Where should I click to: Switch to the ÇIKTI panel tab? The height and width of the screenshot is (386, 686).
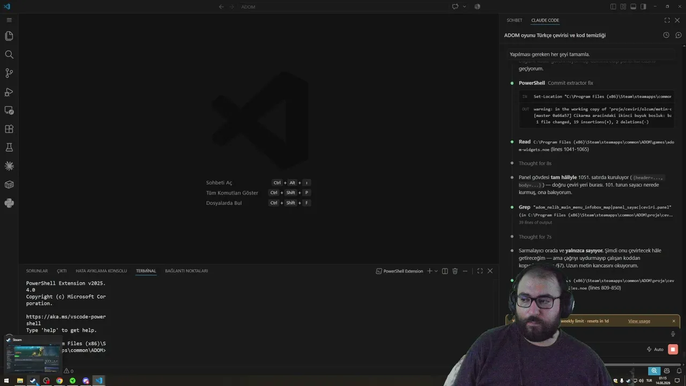(x=62, y=271)
